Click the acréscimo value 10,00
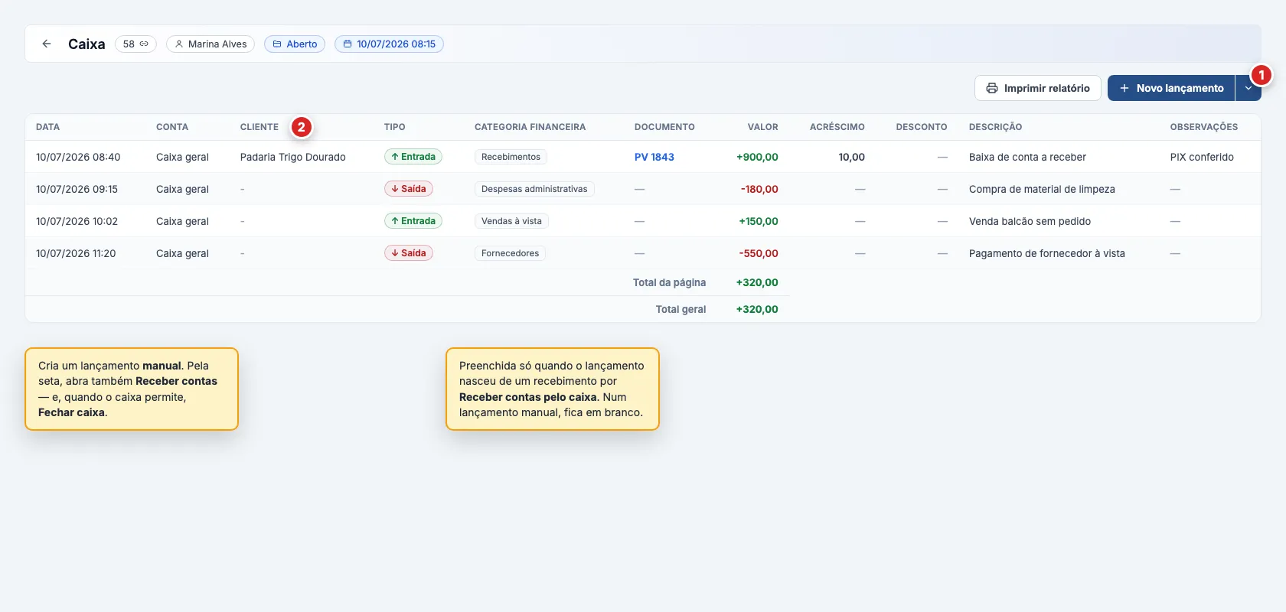This screenshot has height=612, width=1286. tap(851, 157)
